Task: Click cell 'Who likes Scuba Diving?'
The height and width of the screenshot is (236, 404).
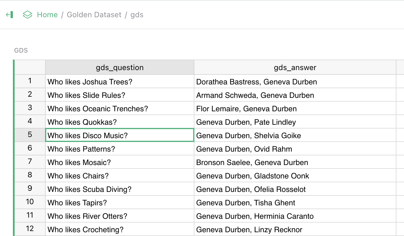Action: (120, 189)
